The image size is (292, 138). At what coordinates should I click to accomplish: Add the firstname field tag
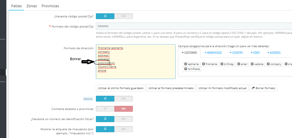coord(210,64)
